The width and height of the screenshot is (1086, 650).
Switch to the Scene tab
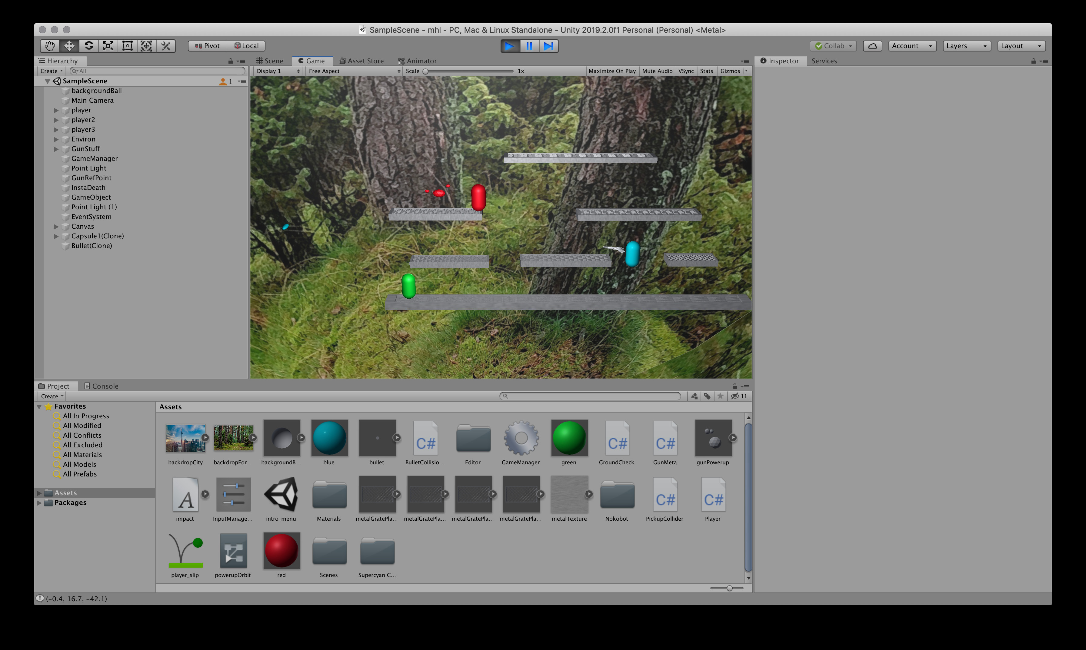pyautogui.click(x=270, y=61)
